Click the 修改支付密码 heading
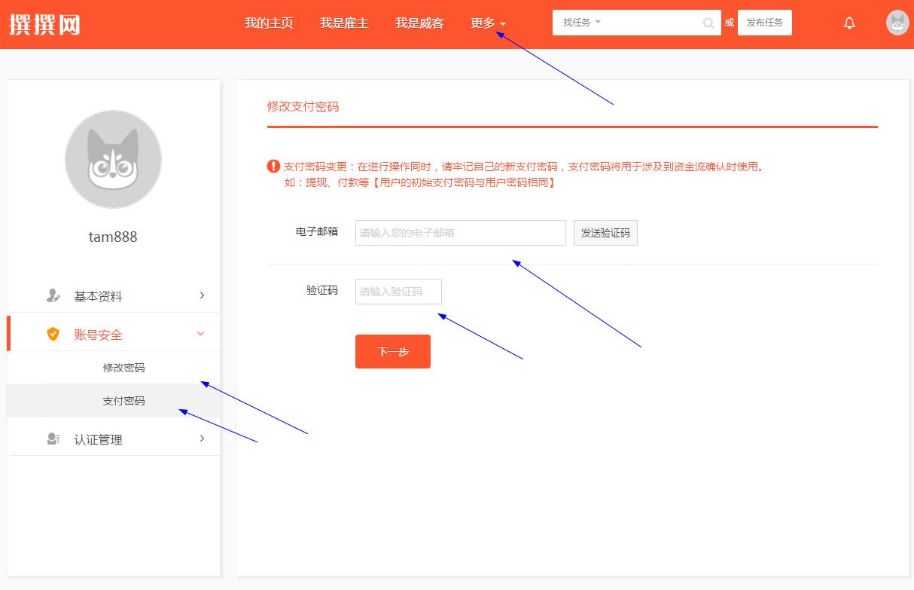 [303, 107]
